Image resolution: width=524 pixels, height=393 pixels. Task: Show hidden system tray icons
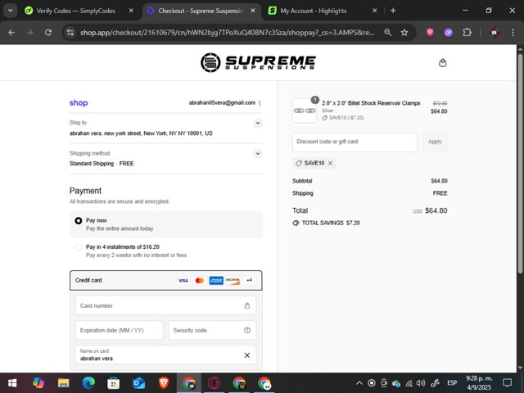[359, 383]
